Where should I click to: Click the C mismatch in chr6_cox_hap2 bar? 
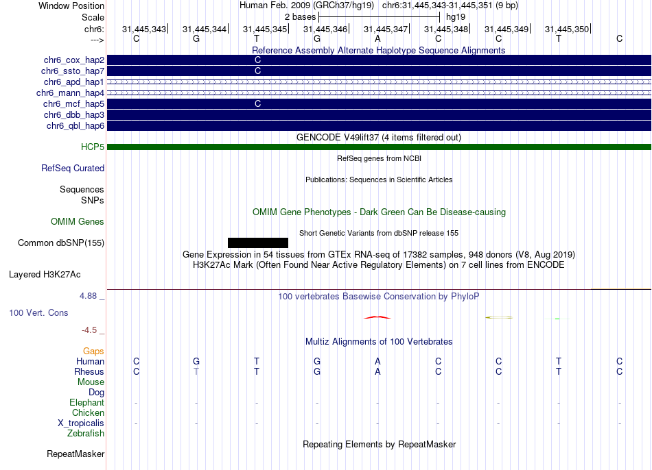258,60
